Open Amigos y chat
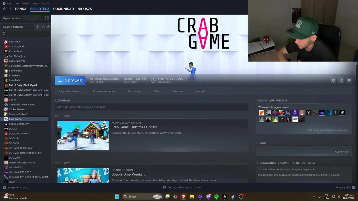Screen dimensions: 358x201 (345, 188)
